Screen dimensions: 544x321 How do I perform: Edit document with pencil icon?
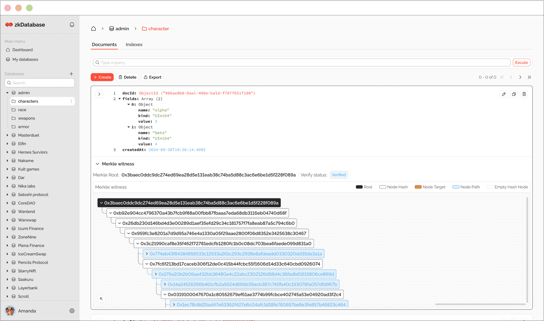pos(504,94)
